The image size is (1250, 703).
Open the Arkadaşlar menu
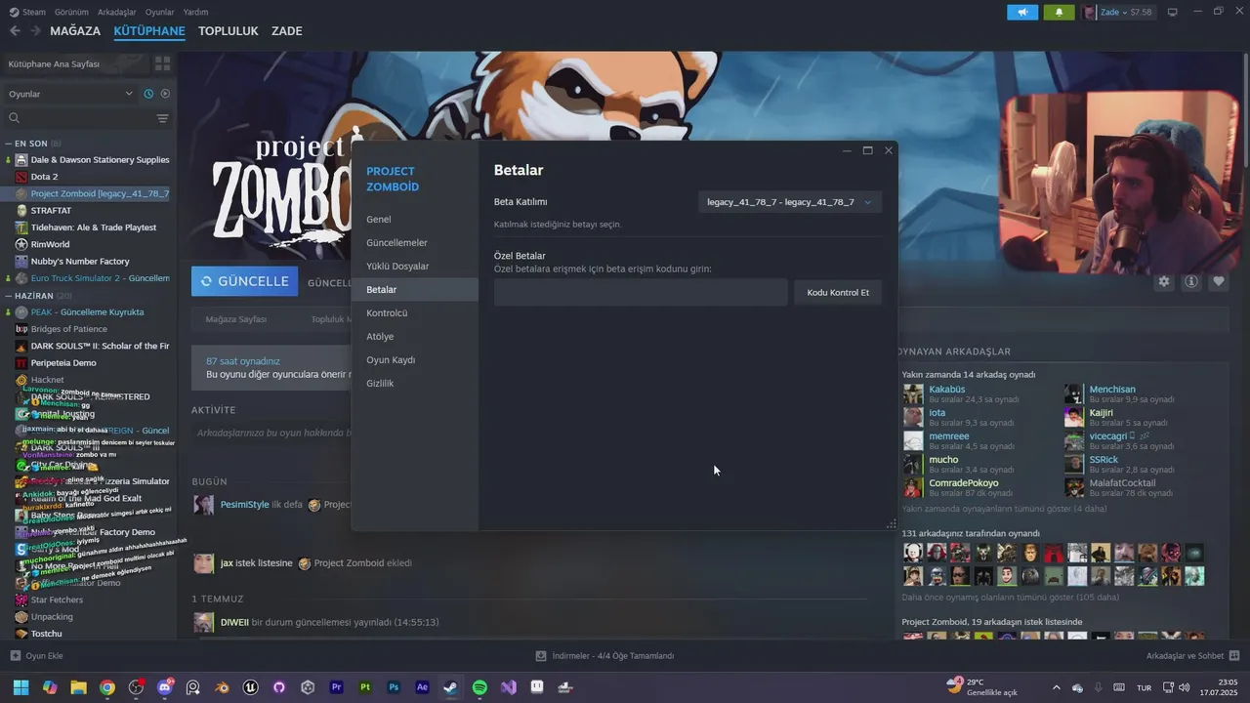pyautogui.click(x=117, y=12)
